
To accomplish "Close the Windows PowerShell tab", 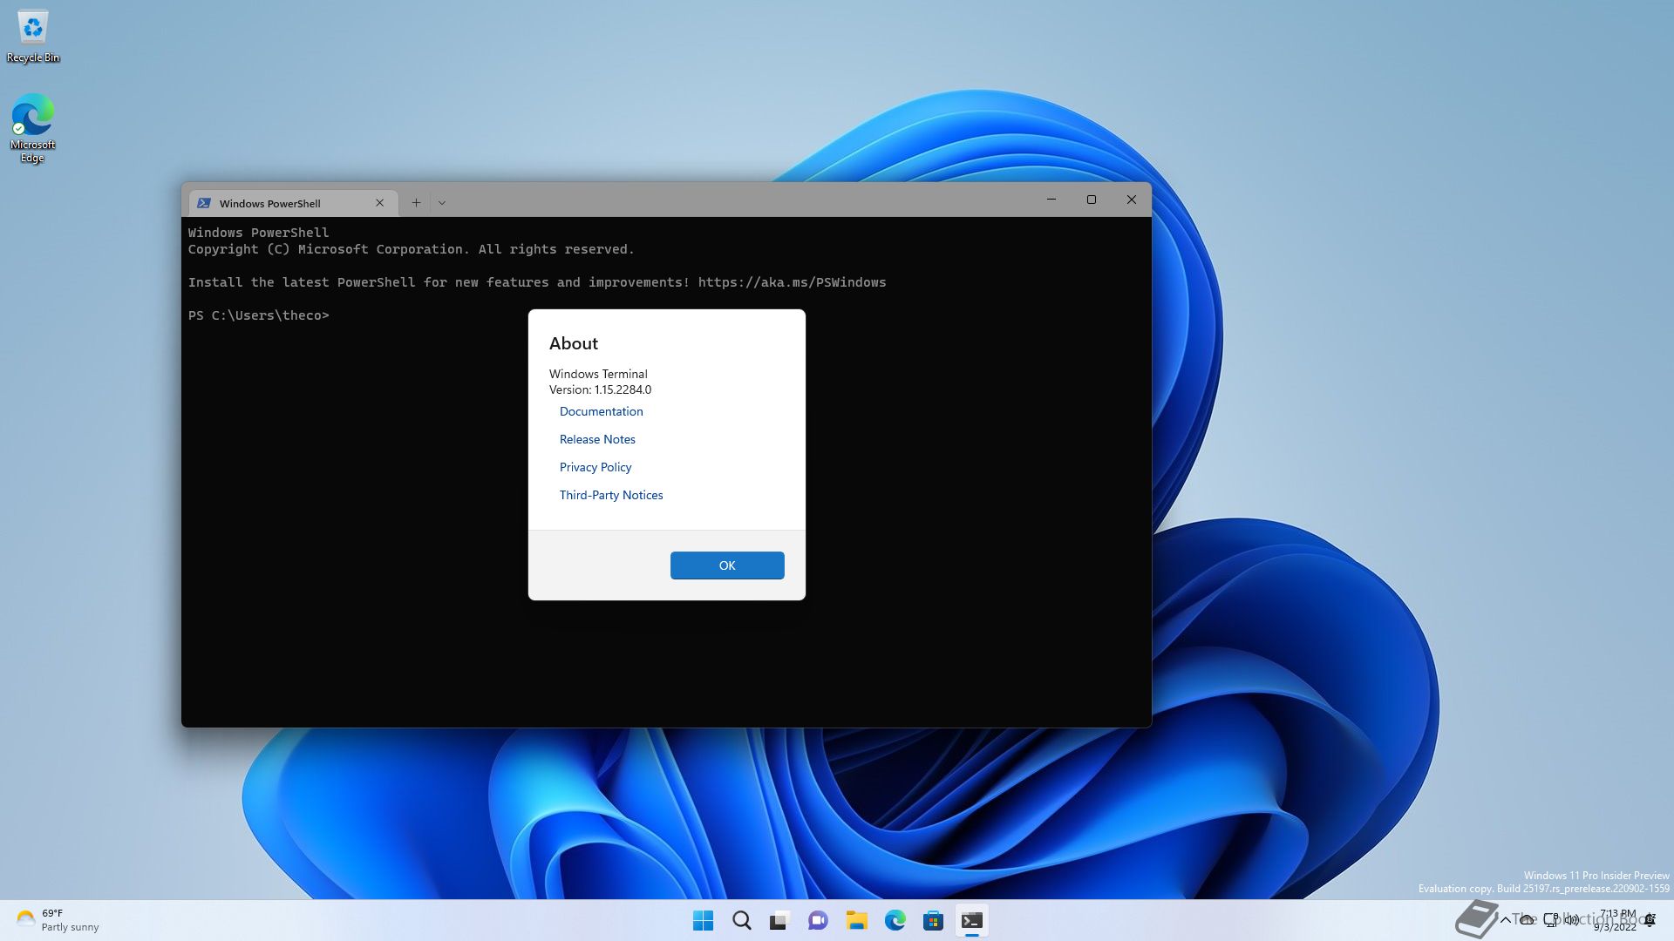I will pyautogui.click(x=379, y=203).
